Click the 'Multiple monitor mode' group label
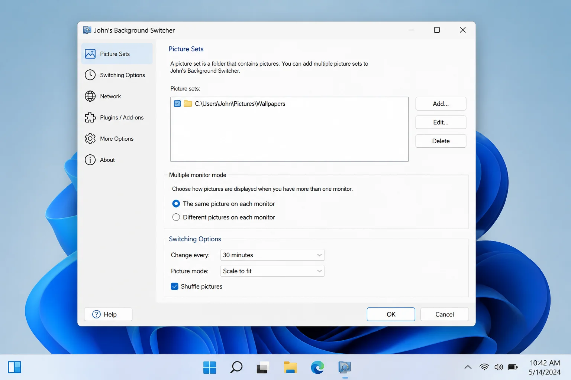571x380 pixels. [x=198, y=175]
